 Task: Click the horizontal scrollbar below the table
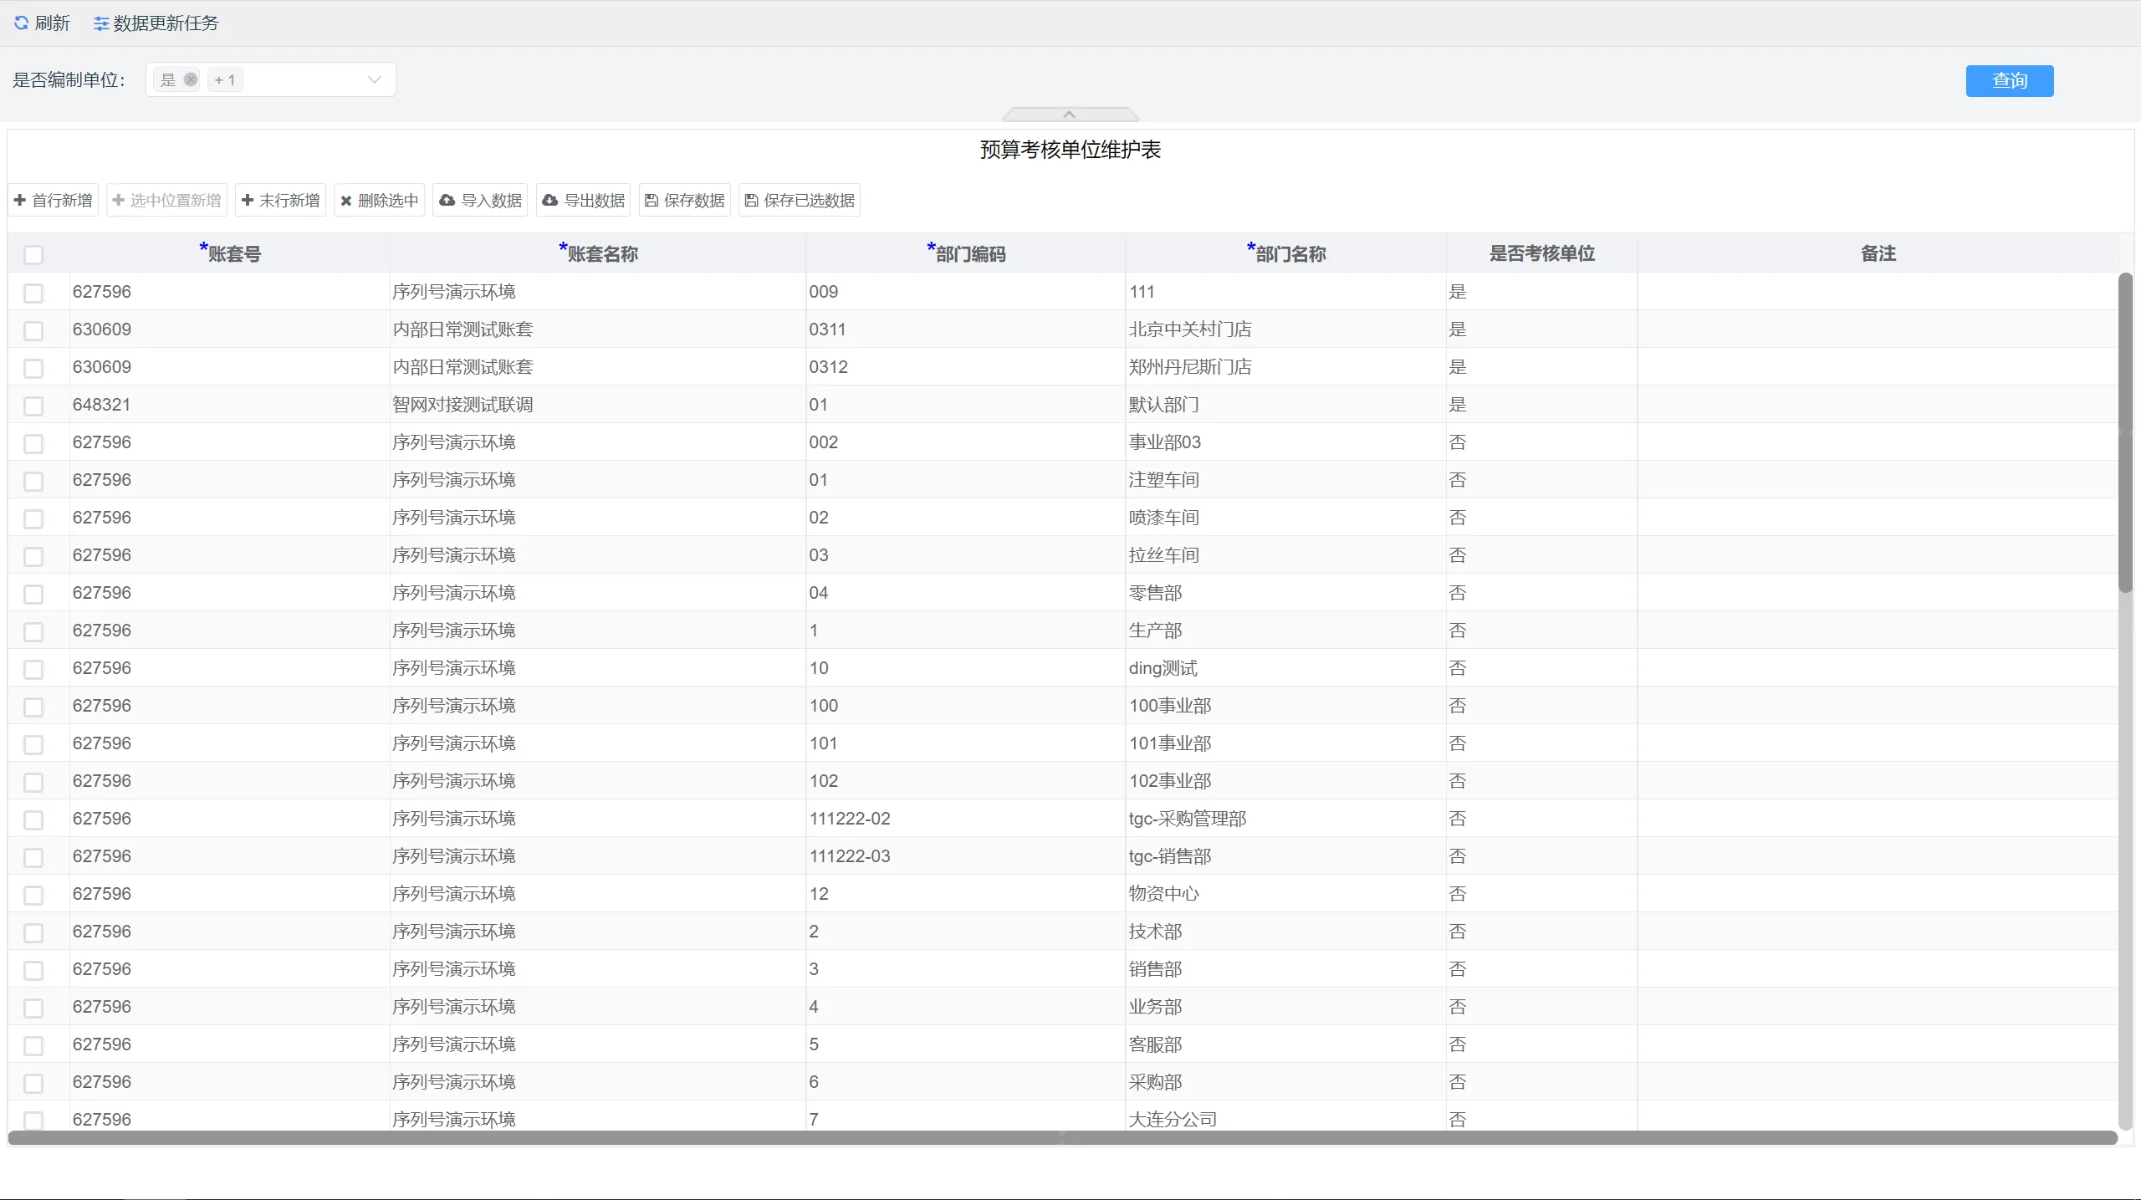1062,1138
